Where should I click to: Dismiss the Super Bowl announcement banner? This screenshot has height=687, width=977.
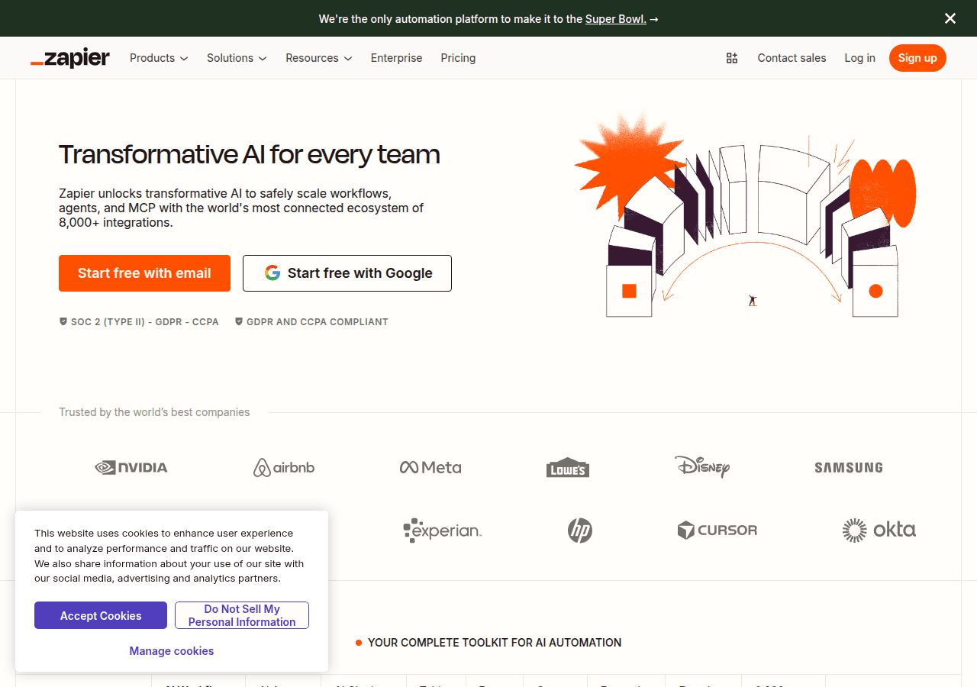[950, 18]
